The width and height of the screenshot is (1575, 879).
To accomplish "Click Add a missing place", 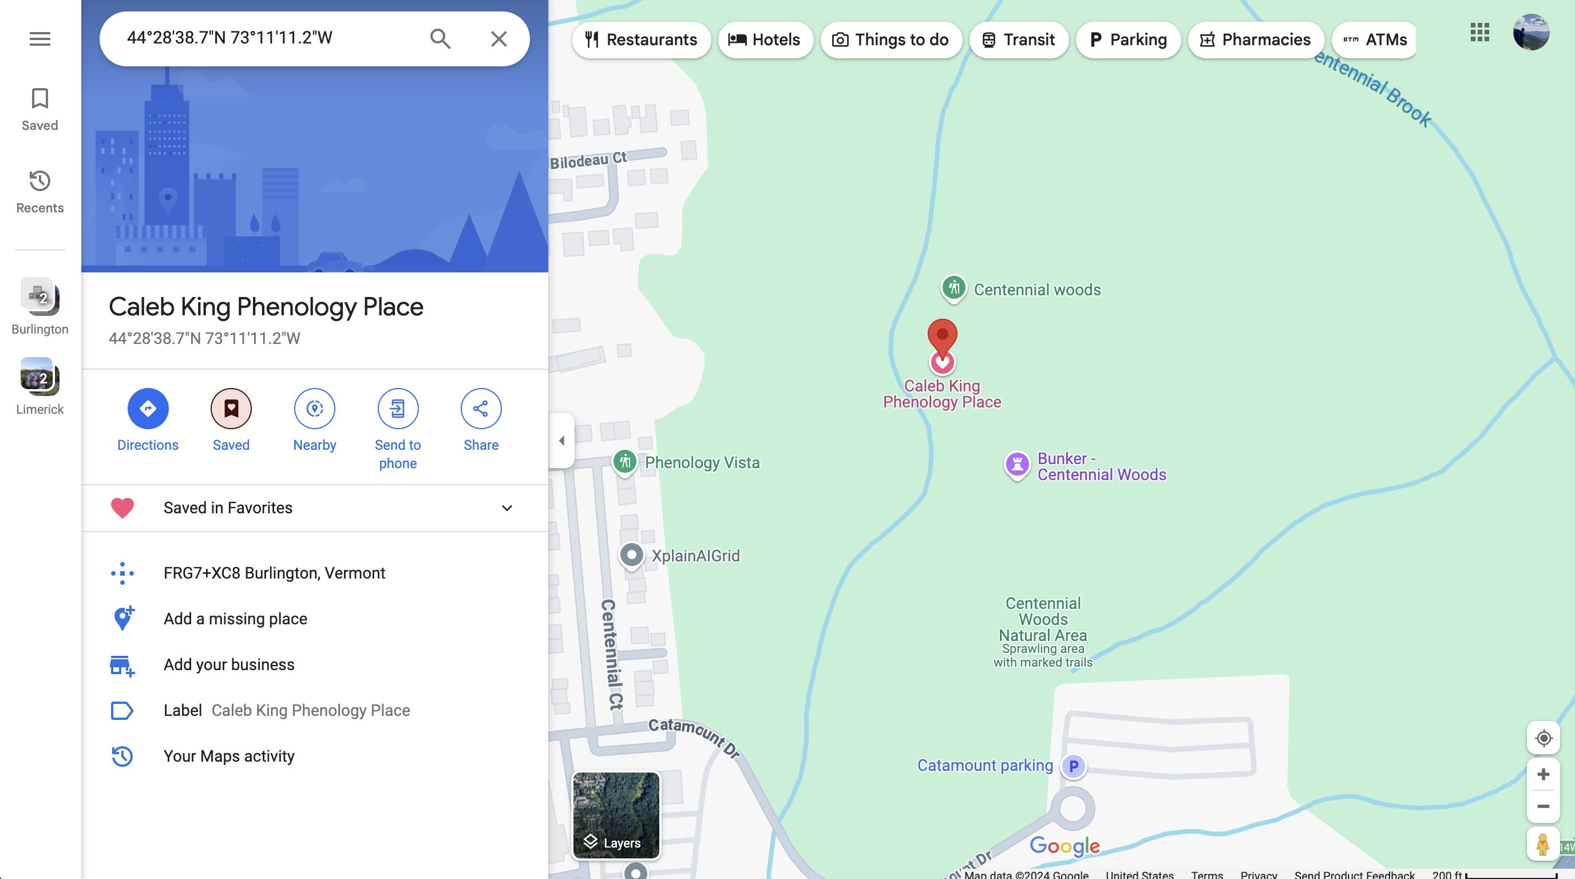I will [x=235, y=619].
